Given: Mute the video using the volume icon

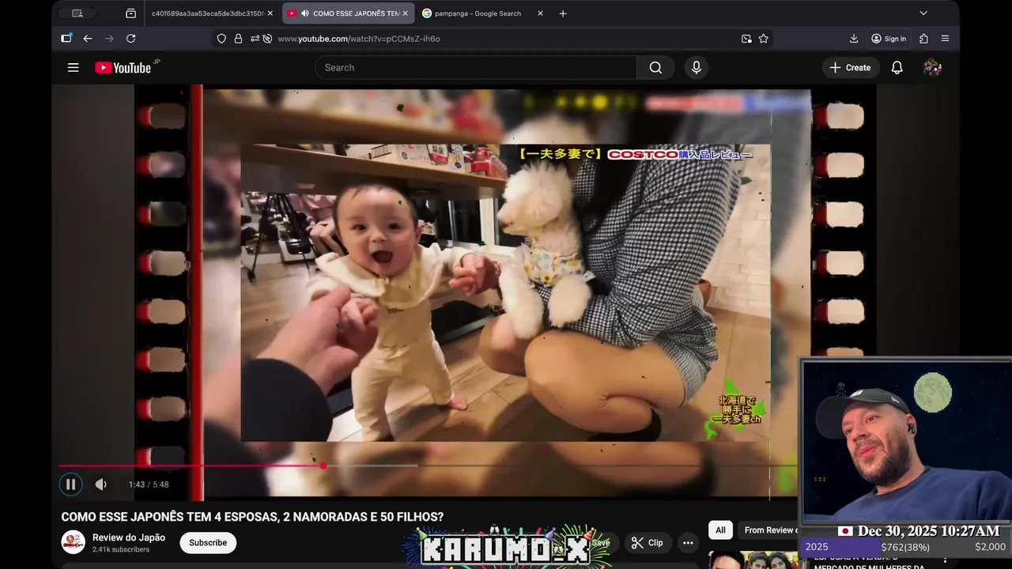Looking at the screenshot, I should 101,484.
